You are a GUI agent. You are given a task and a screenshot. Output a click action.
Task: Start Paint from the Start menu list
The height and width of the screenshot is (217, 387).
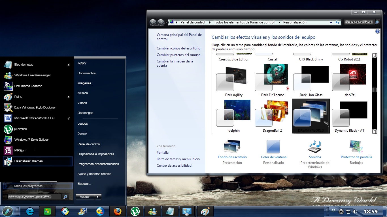(38, 97)
